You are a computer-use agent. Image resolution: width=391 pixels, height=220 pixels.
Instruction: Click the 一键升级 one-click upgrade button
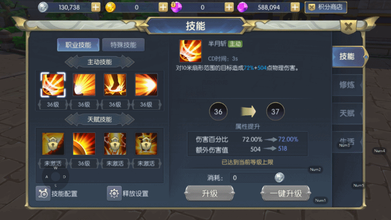(x=286, y=193)
